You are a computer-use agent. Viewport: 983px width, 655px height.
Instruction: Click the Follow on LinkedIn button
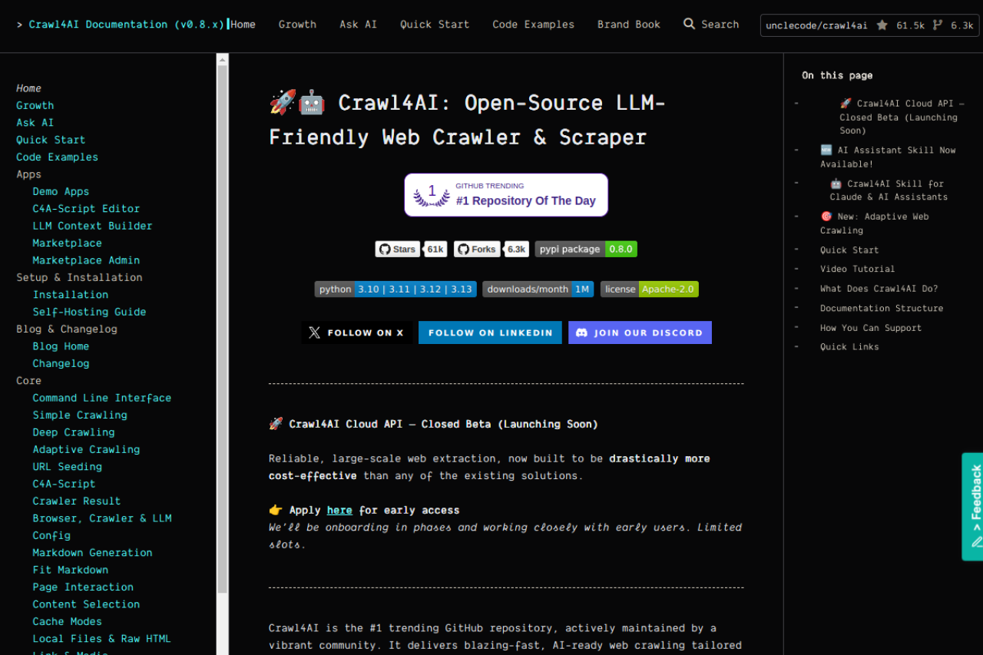click(490, 332)
